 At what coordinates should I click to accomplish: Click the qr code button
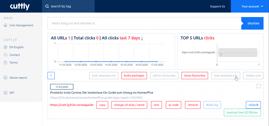point(174,105)
